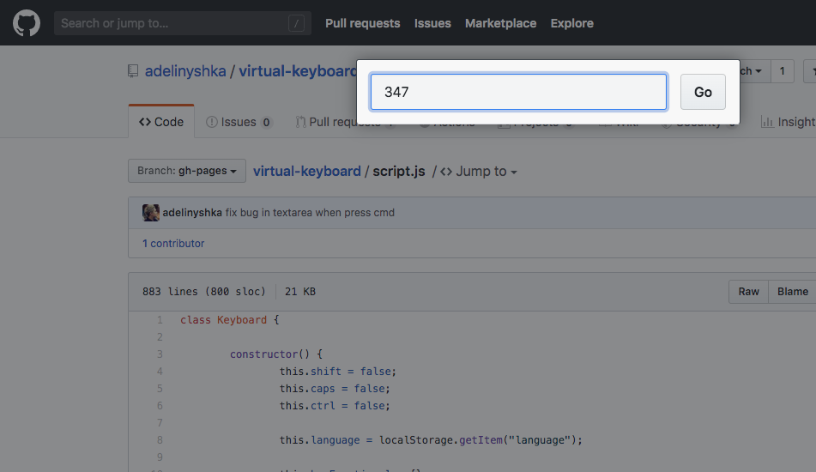Select the Insights tab
Viewport: 816px width, 472px height.
788,122
